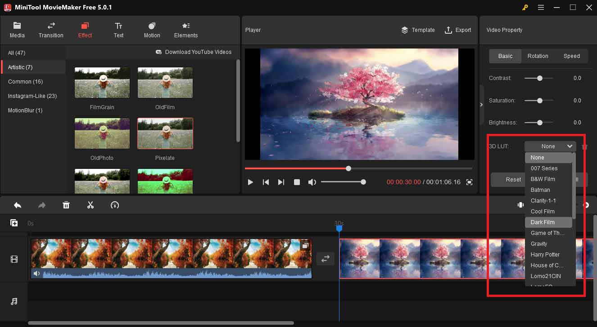
Task: Open the hamburger menu in title bar
Action: tap(541, 7)
